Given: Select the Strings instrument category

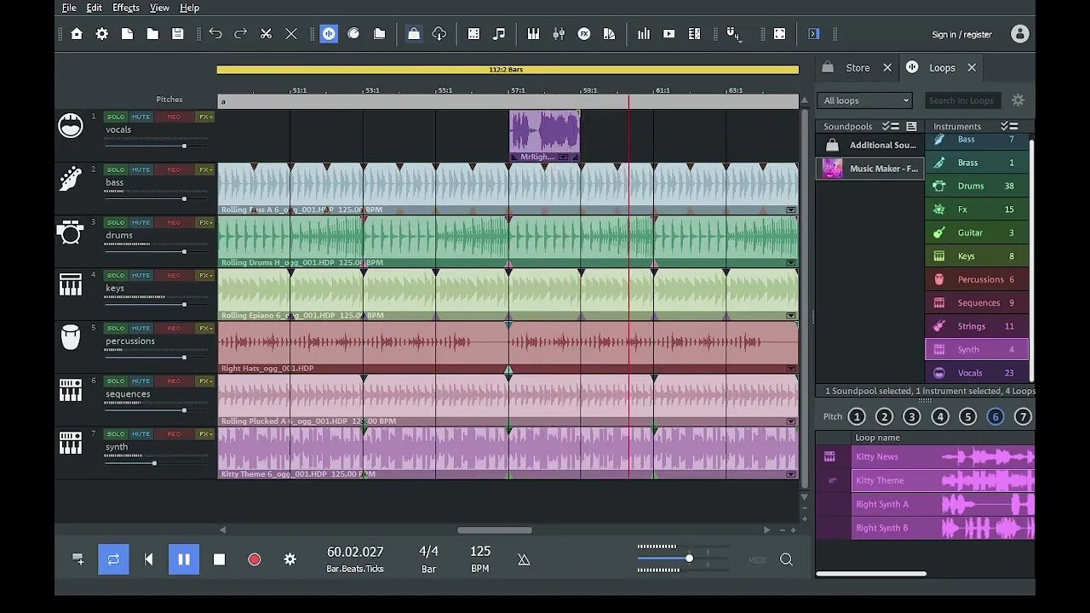Looking at the screenshot, I should [x=977, y=326].
